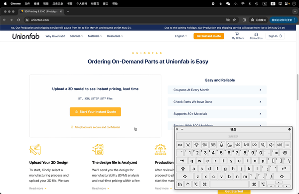View site information icon in address bar

[27, 20]
